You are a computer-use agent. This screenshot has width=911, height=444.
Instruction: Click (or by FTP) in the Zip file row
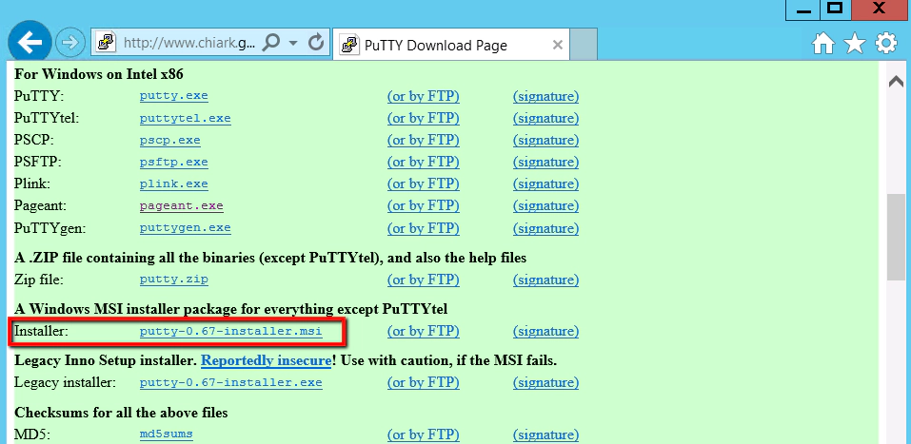pyautogui.click(x=424, y=280)
